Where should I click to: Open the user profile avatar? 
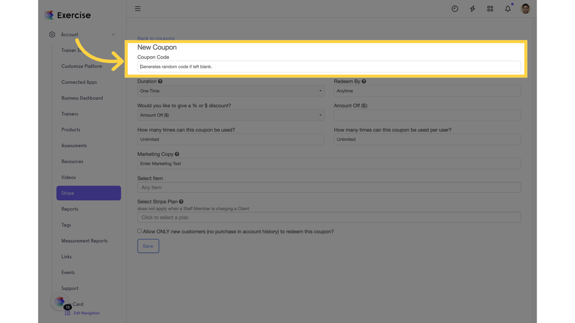[525, 8]
